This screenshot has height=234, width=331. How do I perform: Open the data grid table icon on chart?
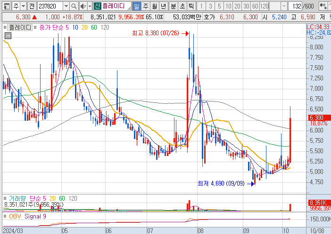pyautogui.click(x=8, y=36)
